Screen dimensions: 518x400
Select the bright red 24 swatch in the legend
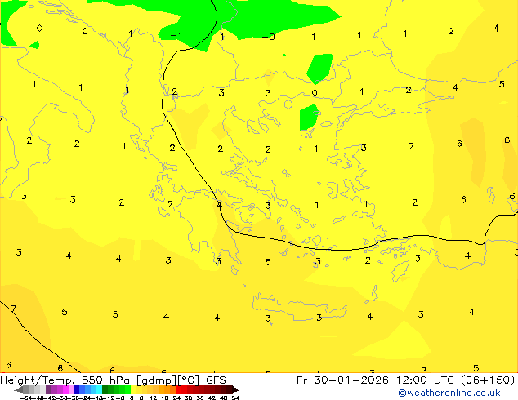click(178, 389)
